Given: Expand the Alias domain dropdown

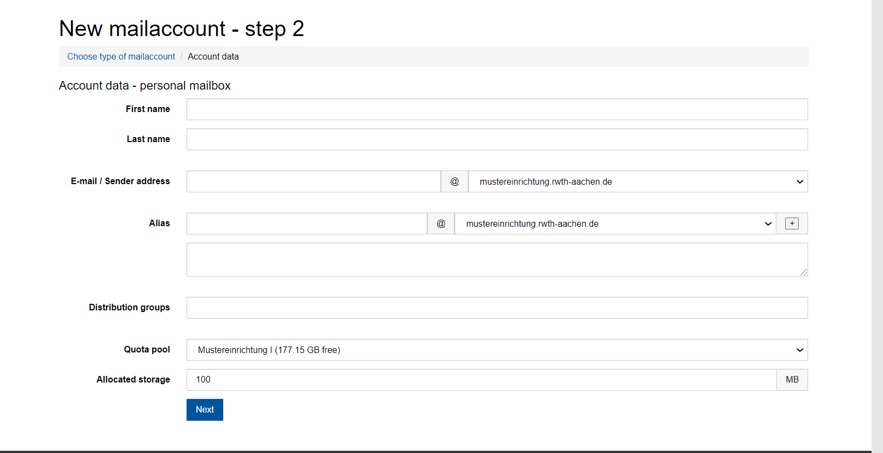Looking at the screenshot, I should [615, 223].
